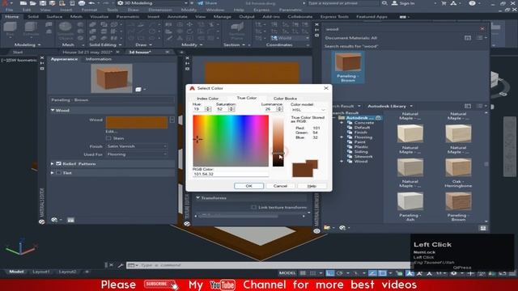Image resolution: width=518 pixels, height=291 pixels.
Task: Click the RGB Color input field
Action: tap(231, 174)
